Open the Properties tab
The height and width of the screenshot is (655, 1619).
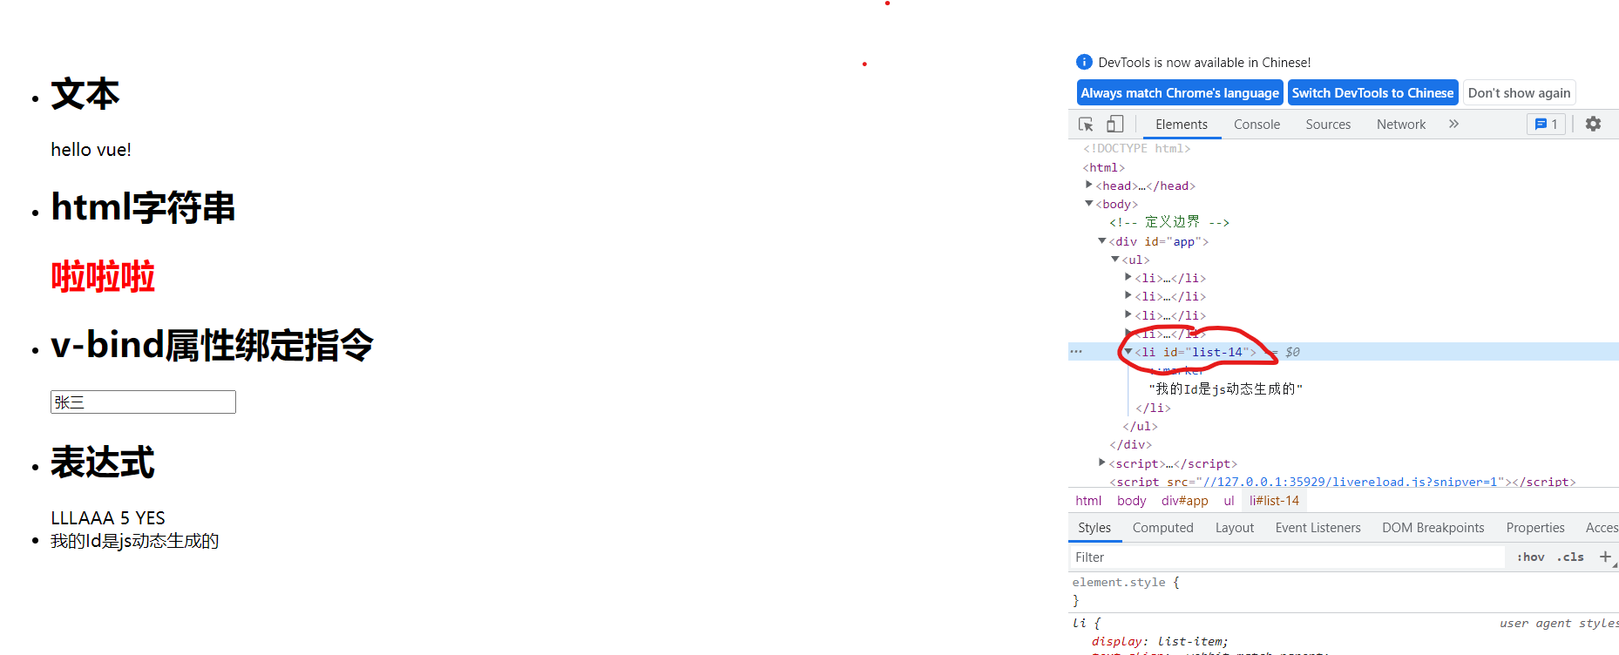(x=1535, y=528)
